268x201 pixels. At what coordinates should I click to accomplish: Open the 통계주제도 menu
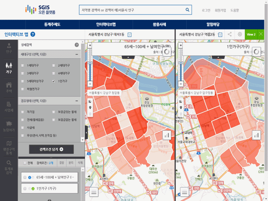(52, 24)
